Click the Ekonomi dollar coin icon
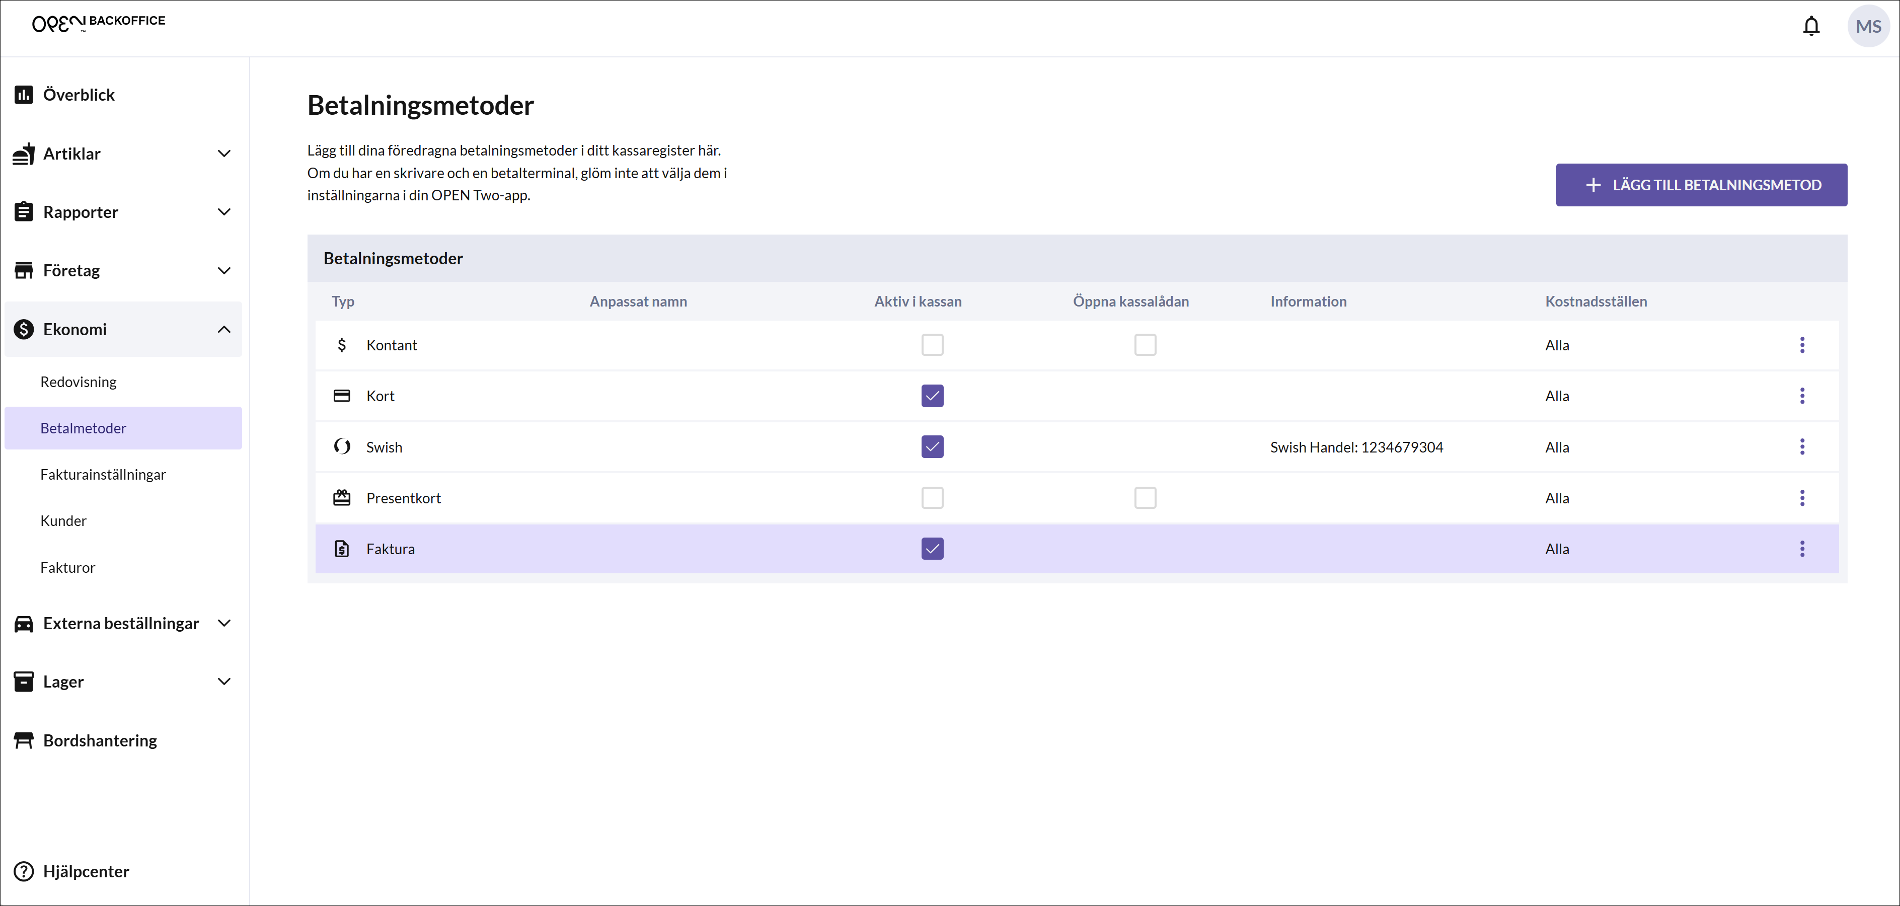The image size is (1900, 906). [24, 329]
